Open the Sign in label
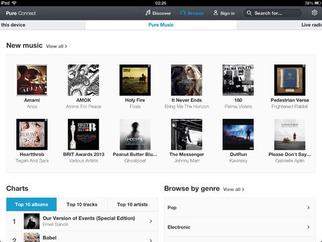The width and height of the screenshot is (322, 242). pyautogui.click(x=227, y=13)
